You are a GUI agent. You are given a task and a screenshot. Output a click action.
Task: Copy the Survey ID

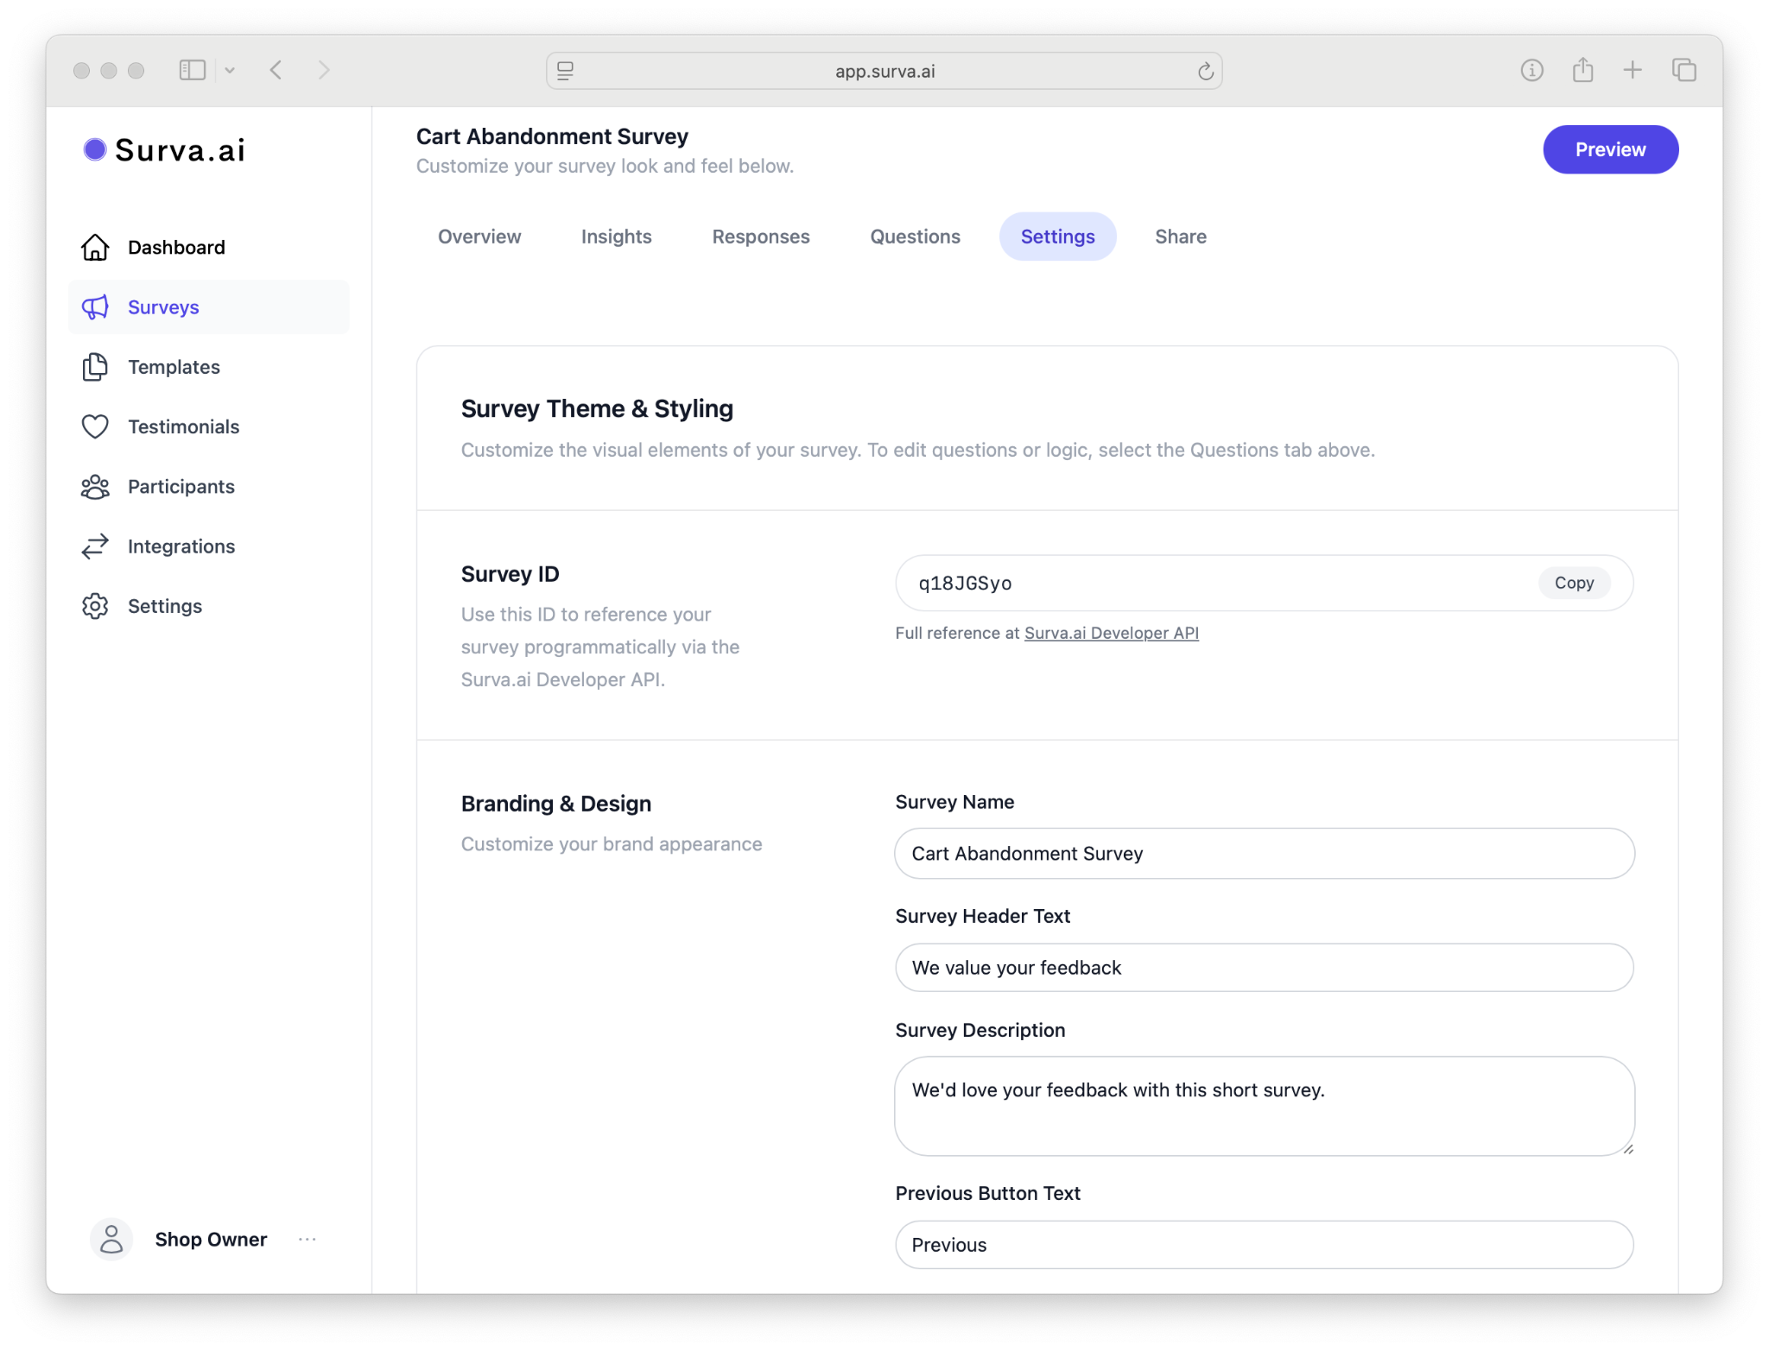[1573, 583]
